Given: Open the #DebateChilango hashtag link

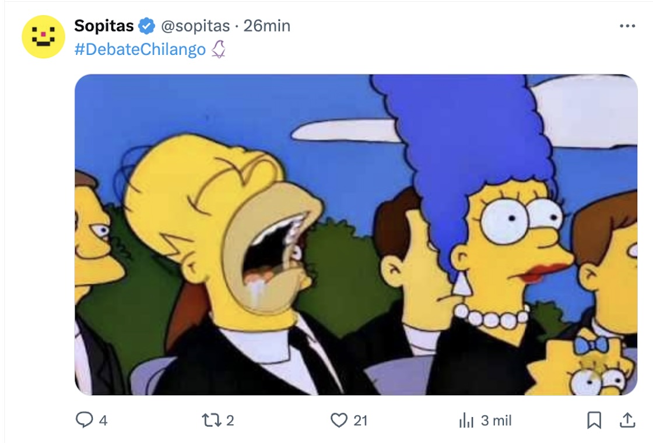Looking at the screenshot, I should pyautogui.click(x=140, y=49).
